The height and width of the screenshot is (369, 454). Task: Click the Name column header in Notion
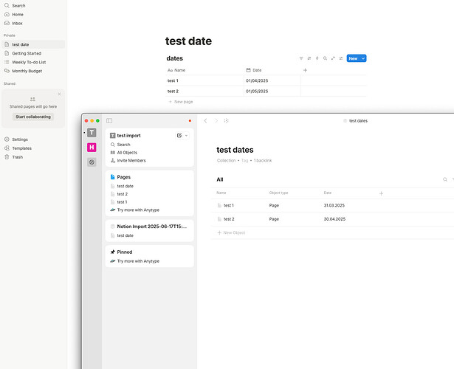tap(176, 70)
